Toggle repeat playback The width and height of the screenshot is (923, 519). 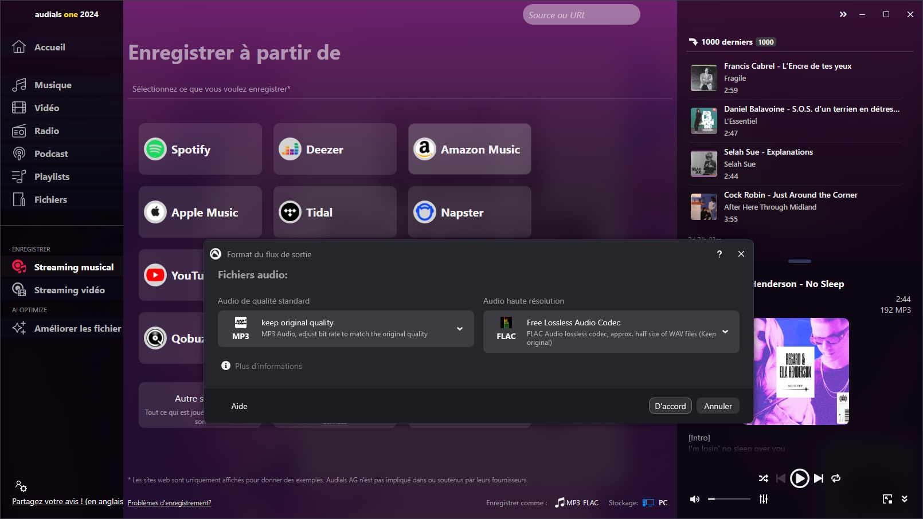point(836,478)
